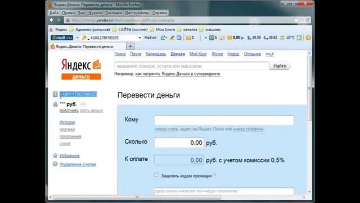Open the Mail.ru search box dropdown arrow
The height and width of the screenshot is (203, 360).
pos(139,38)
